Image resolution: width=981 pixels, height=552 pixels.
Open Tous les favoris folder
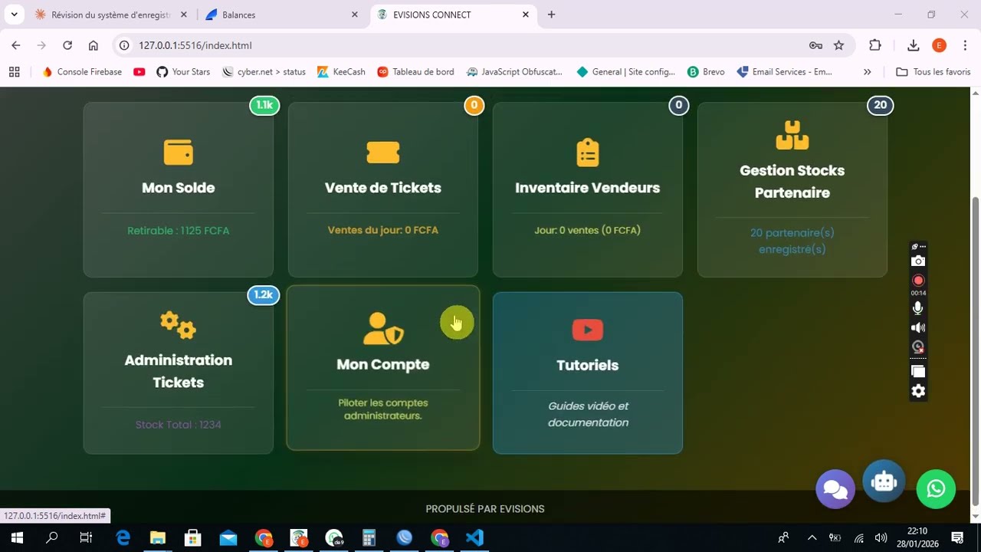point(933,72)
